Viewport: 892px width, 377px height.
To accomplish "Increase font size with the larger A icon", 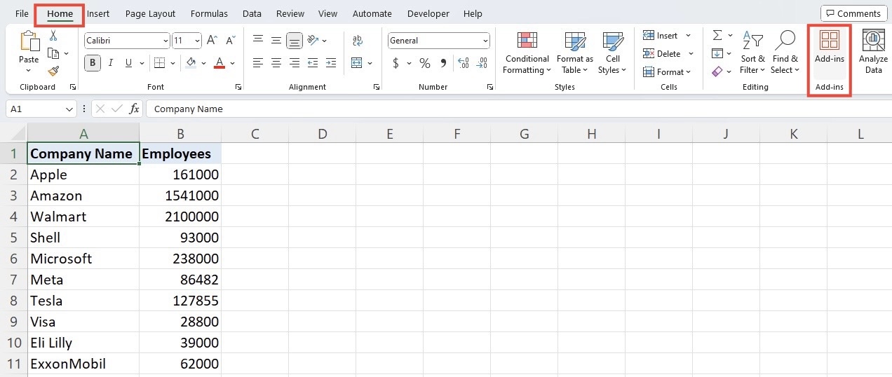I will tap(213, 41).
